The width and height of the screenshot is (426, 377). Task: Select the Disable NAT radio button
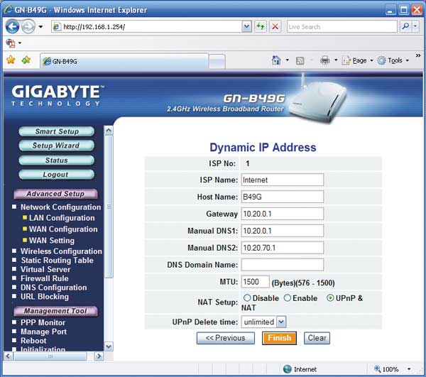pos(247,298)
